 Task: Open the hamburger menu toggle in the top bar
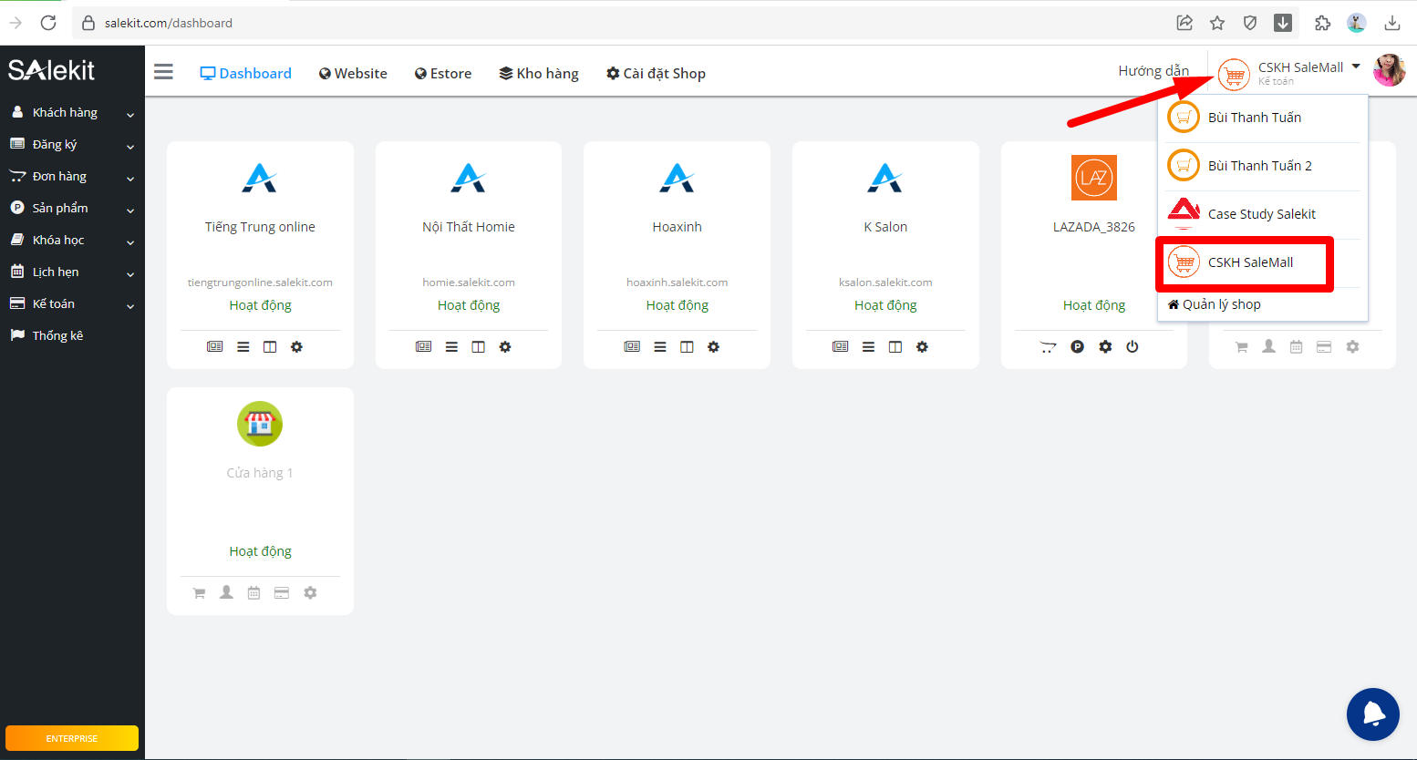[x=163, y=71]
